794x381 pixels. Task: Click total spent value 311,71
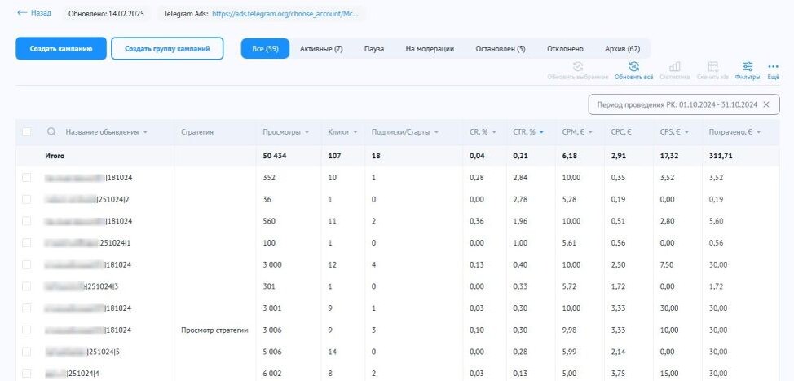click(x=721, y=156)
